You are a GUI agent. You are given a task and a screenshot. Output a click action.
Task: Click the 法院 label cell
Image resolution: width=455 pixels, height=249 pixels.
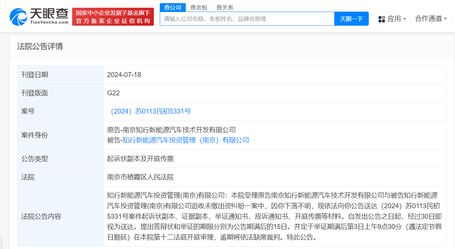(x=60, y=177)
